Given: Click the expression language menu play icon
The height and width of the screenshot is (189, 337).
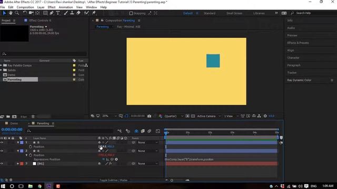Looking at the screenshot, I should 116,160.
